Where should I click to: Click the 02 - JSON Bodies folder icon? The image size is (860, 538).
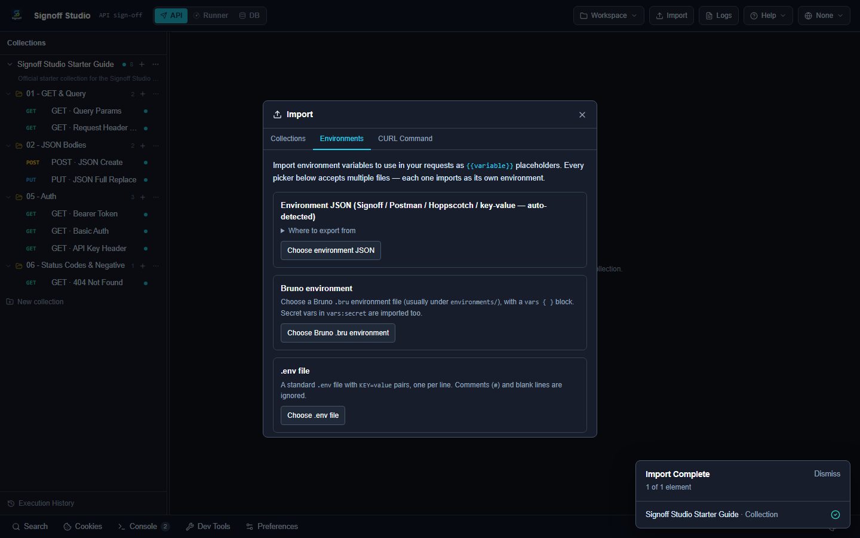click(19, 145)
